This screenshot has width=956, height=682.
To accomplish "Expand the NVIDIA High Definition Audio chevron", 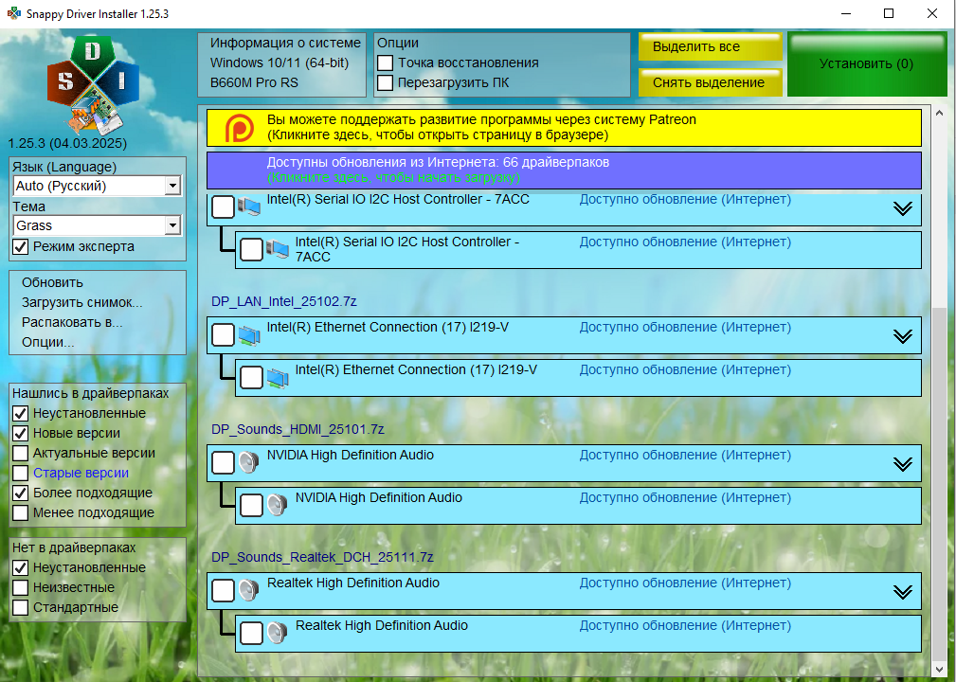I will 902,463.
